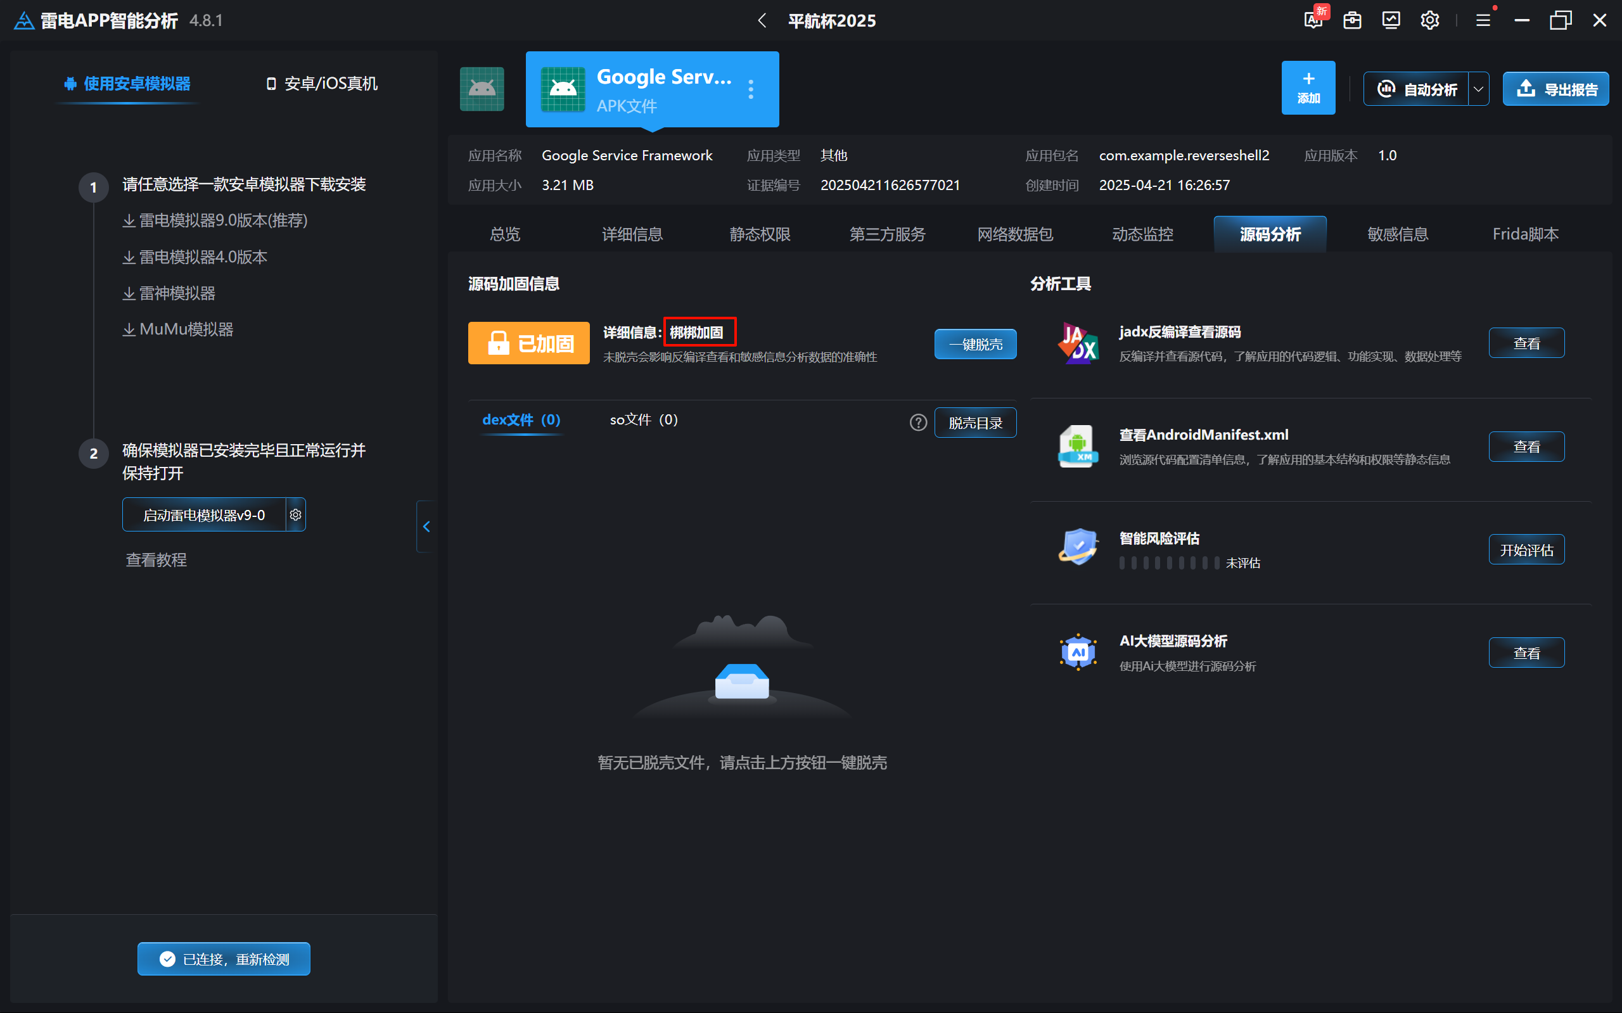The width and height of the screenshot is (1622, 1013).
Task: Open settings gear in the title bar
Action: 1430,21
